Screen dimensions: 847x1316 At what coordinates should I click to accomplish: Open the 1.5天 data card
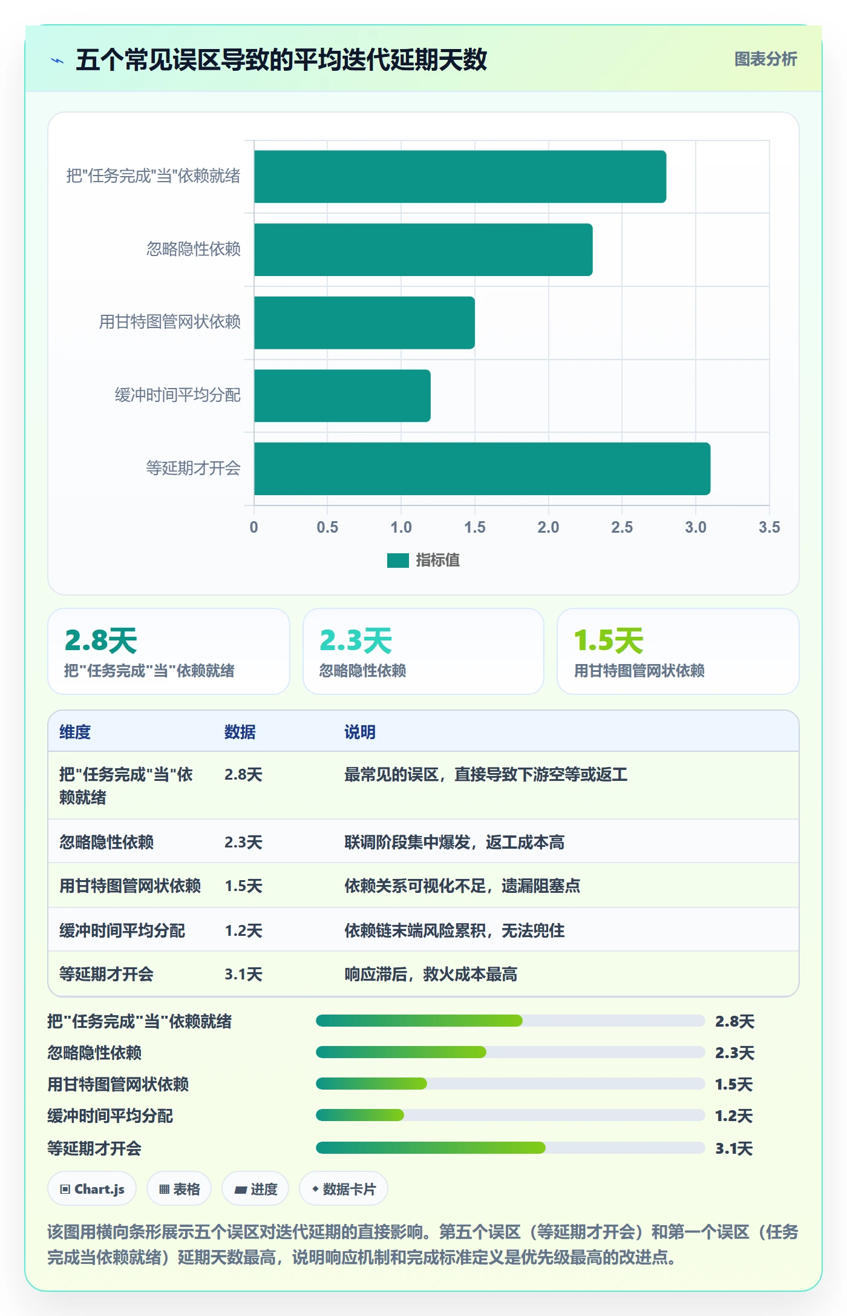coord(678,651)
